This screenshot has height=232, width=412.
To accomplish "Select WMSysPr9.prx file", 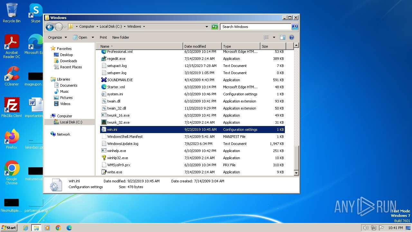I will [192, 165].
